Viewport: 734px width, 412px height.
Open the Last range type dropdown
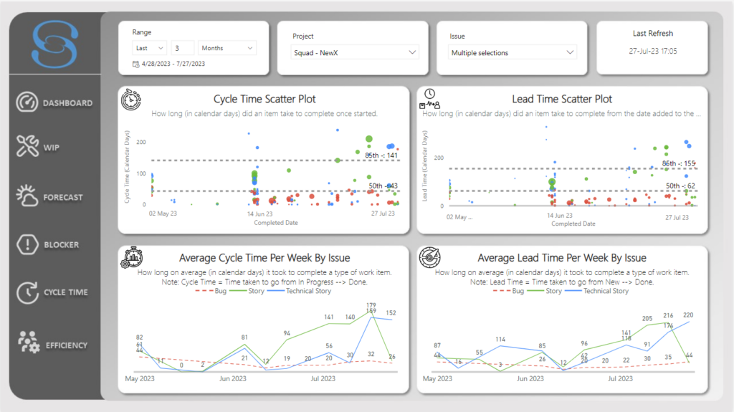149,48
